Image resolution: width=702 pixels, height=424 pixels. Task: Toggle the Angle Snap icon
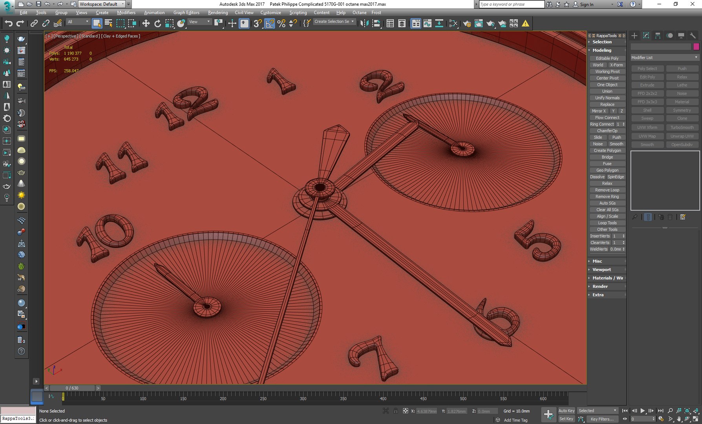point(270,24)
